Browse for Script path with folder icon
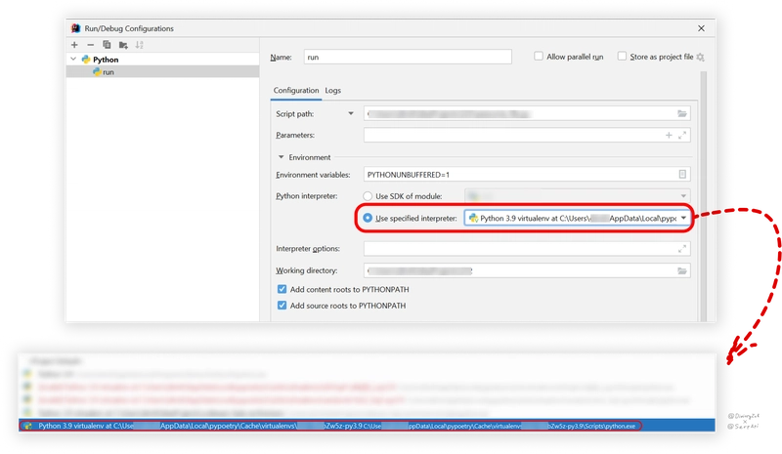The width and height of the screenshot is (782, 454). click(x=683, y=114)
